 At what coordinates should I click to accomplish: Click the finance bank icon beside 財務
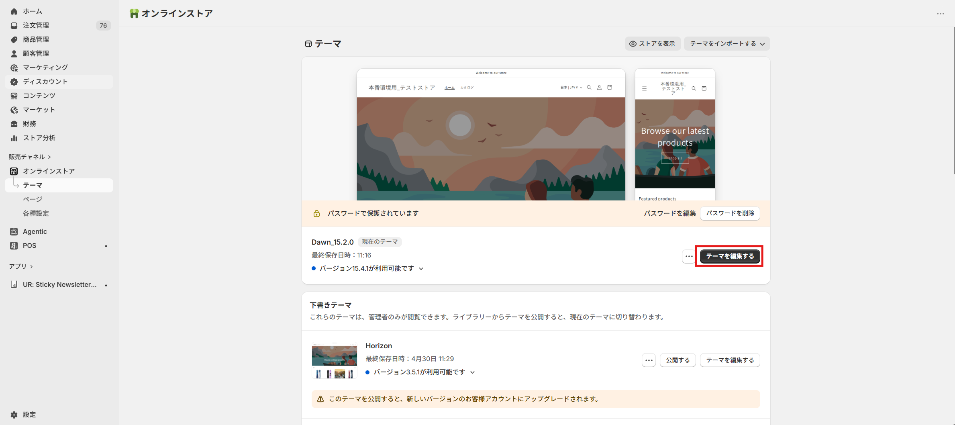click(14, 124)
